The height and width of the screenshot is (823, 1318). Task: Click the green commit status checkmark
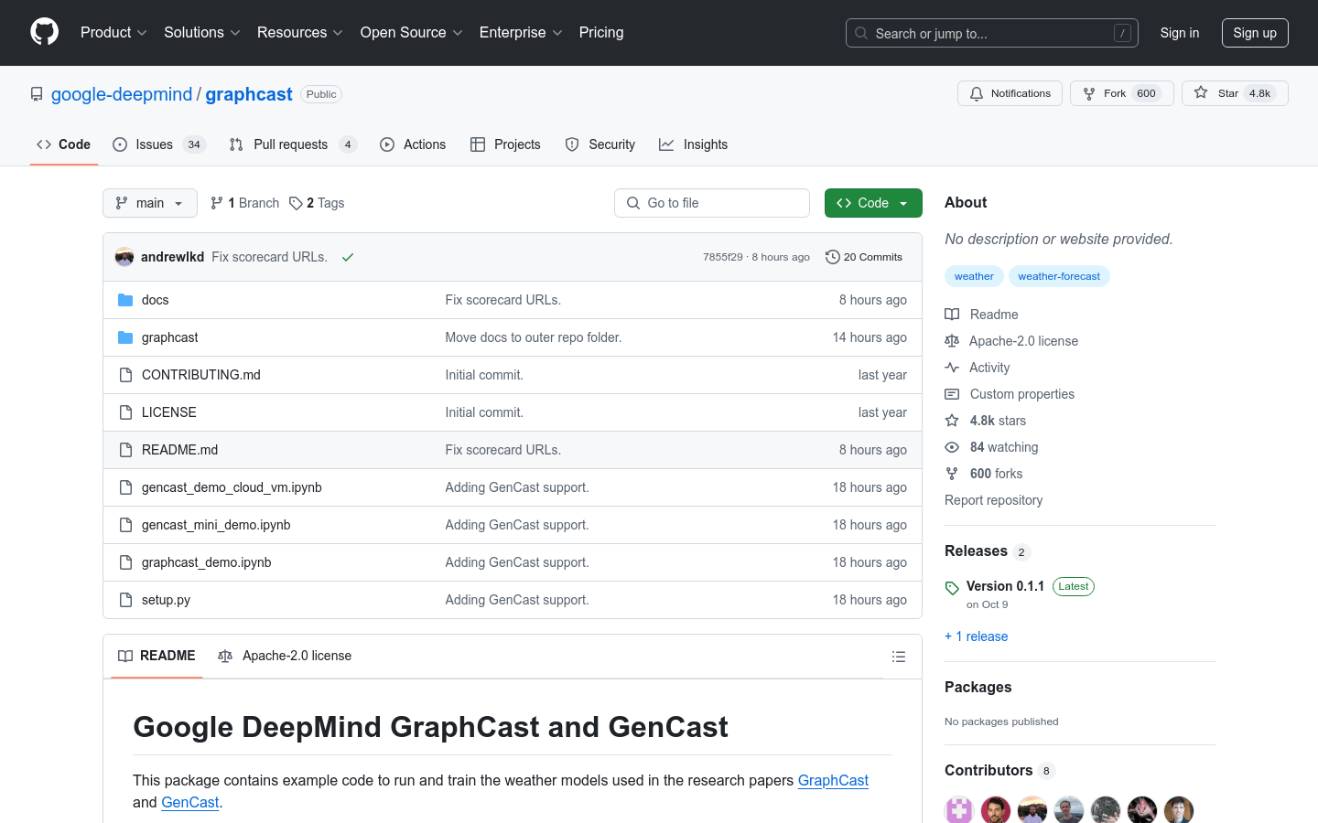pyautogui.click(x=348, y=257)
